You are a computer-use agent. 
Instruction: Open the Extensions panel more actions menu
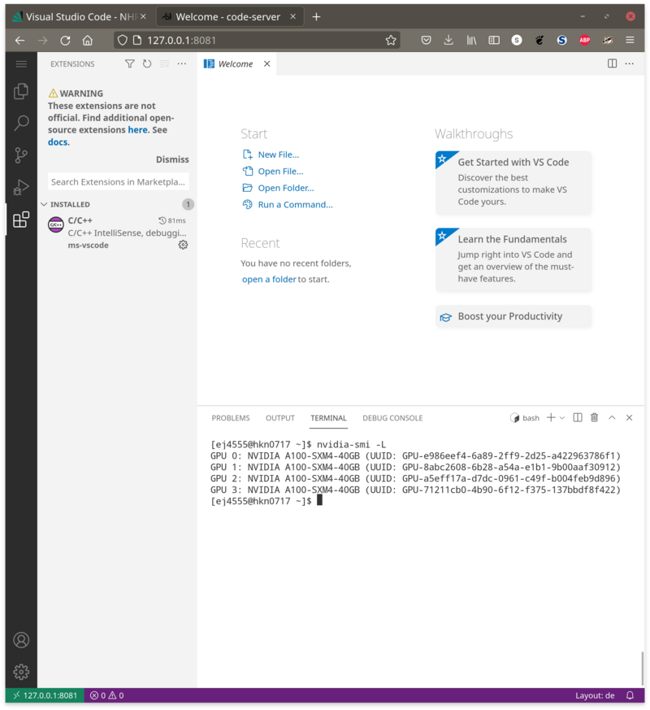[182, 63]
